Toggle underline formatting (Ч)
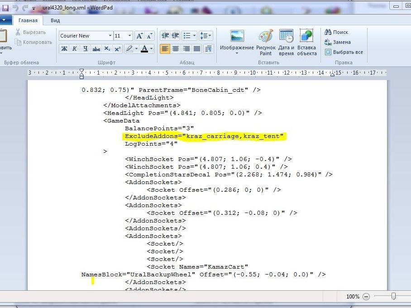411x308 pixels. [x=85, y=49]
